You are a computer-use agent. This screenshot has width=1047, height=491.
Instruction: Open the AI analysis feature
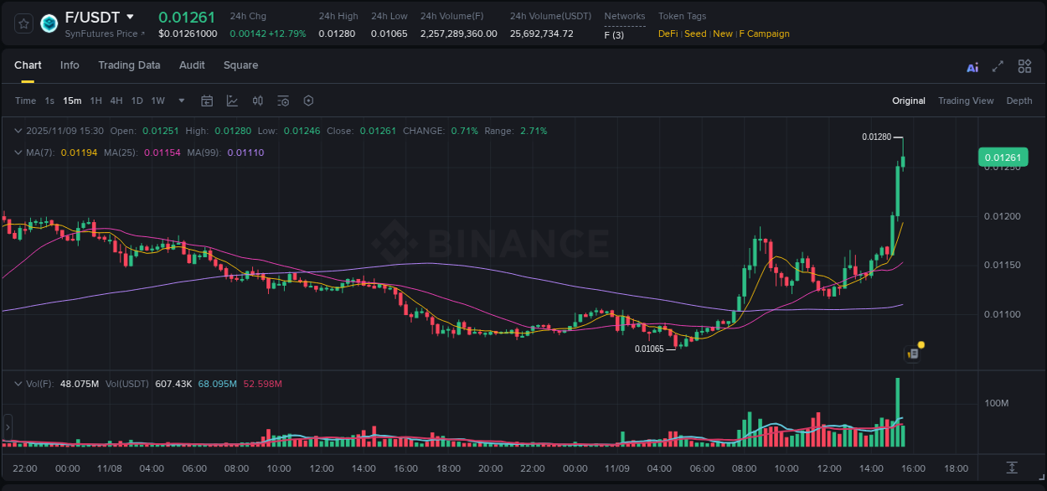pos(972,65)
